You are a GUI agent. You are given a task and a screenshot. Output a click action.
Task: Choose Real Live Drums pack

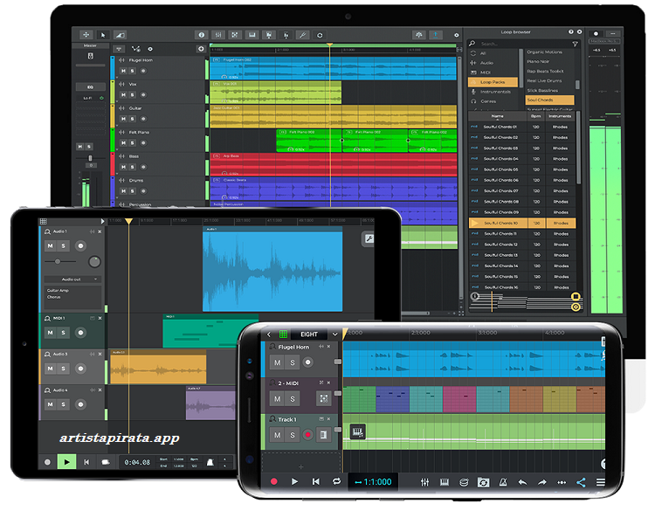tap(549, 81)
